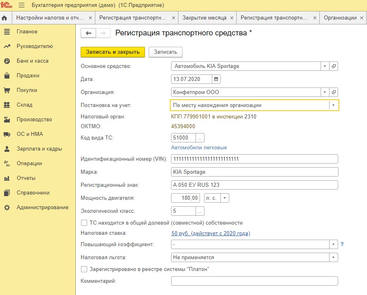Enable the shared ownership (долевой) checkbox
The height and width of the screenshot is (295, 367).
coord(84,223)
